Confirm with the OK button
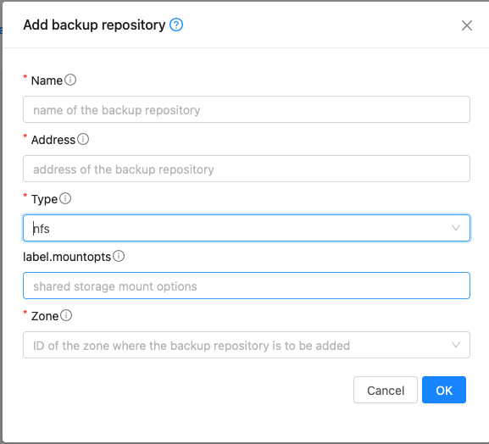 (444, 390)
